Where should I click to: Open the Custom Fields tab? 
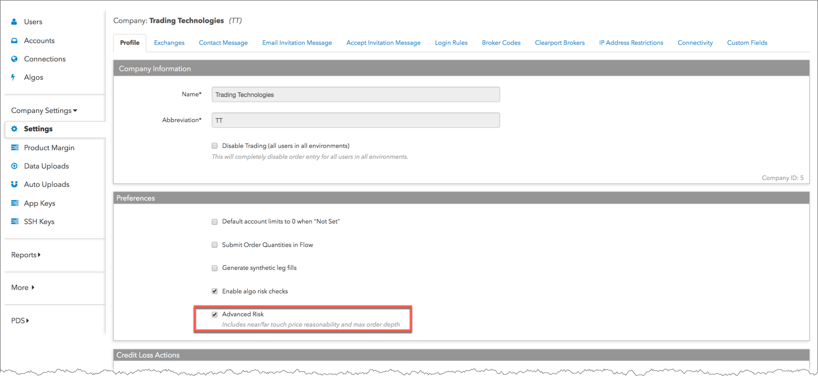pos(747,43)
